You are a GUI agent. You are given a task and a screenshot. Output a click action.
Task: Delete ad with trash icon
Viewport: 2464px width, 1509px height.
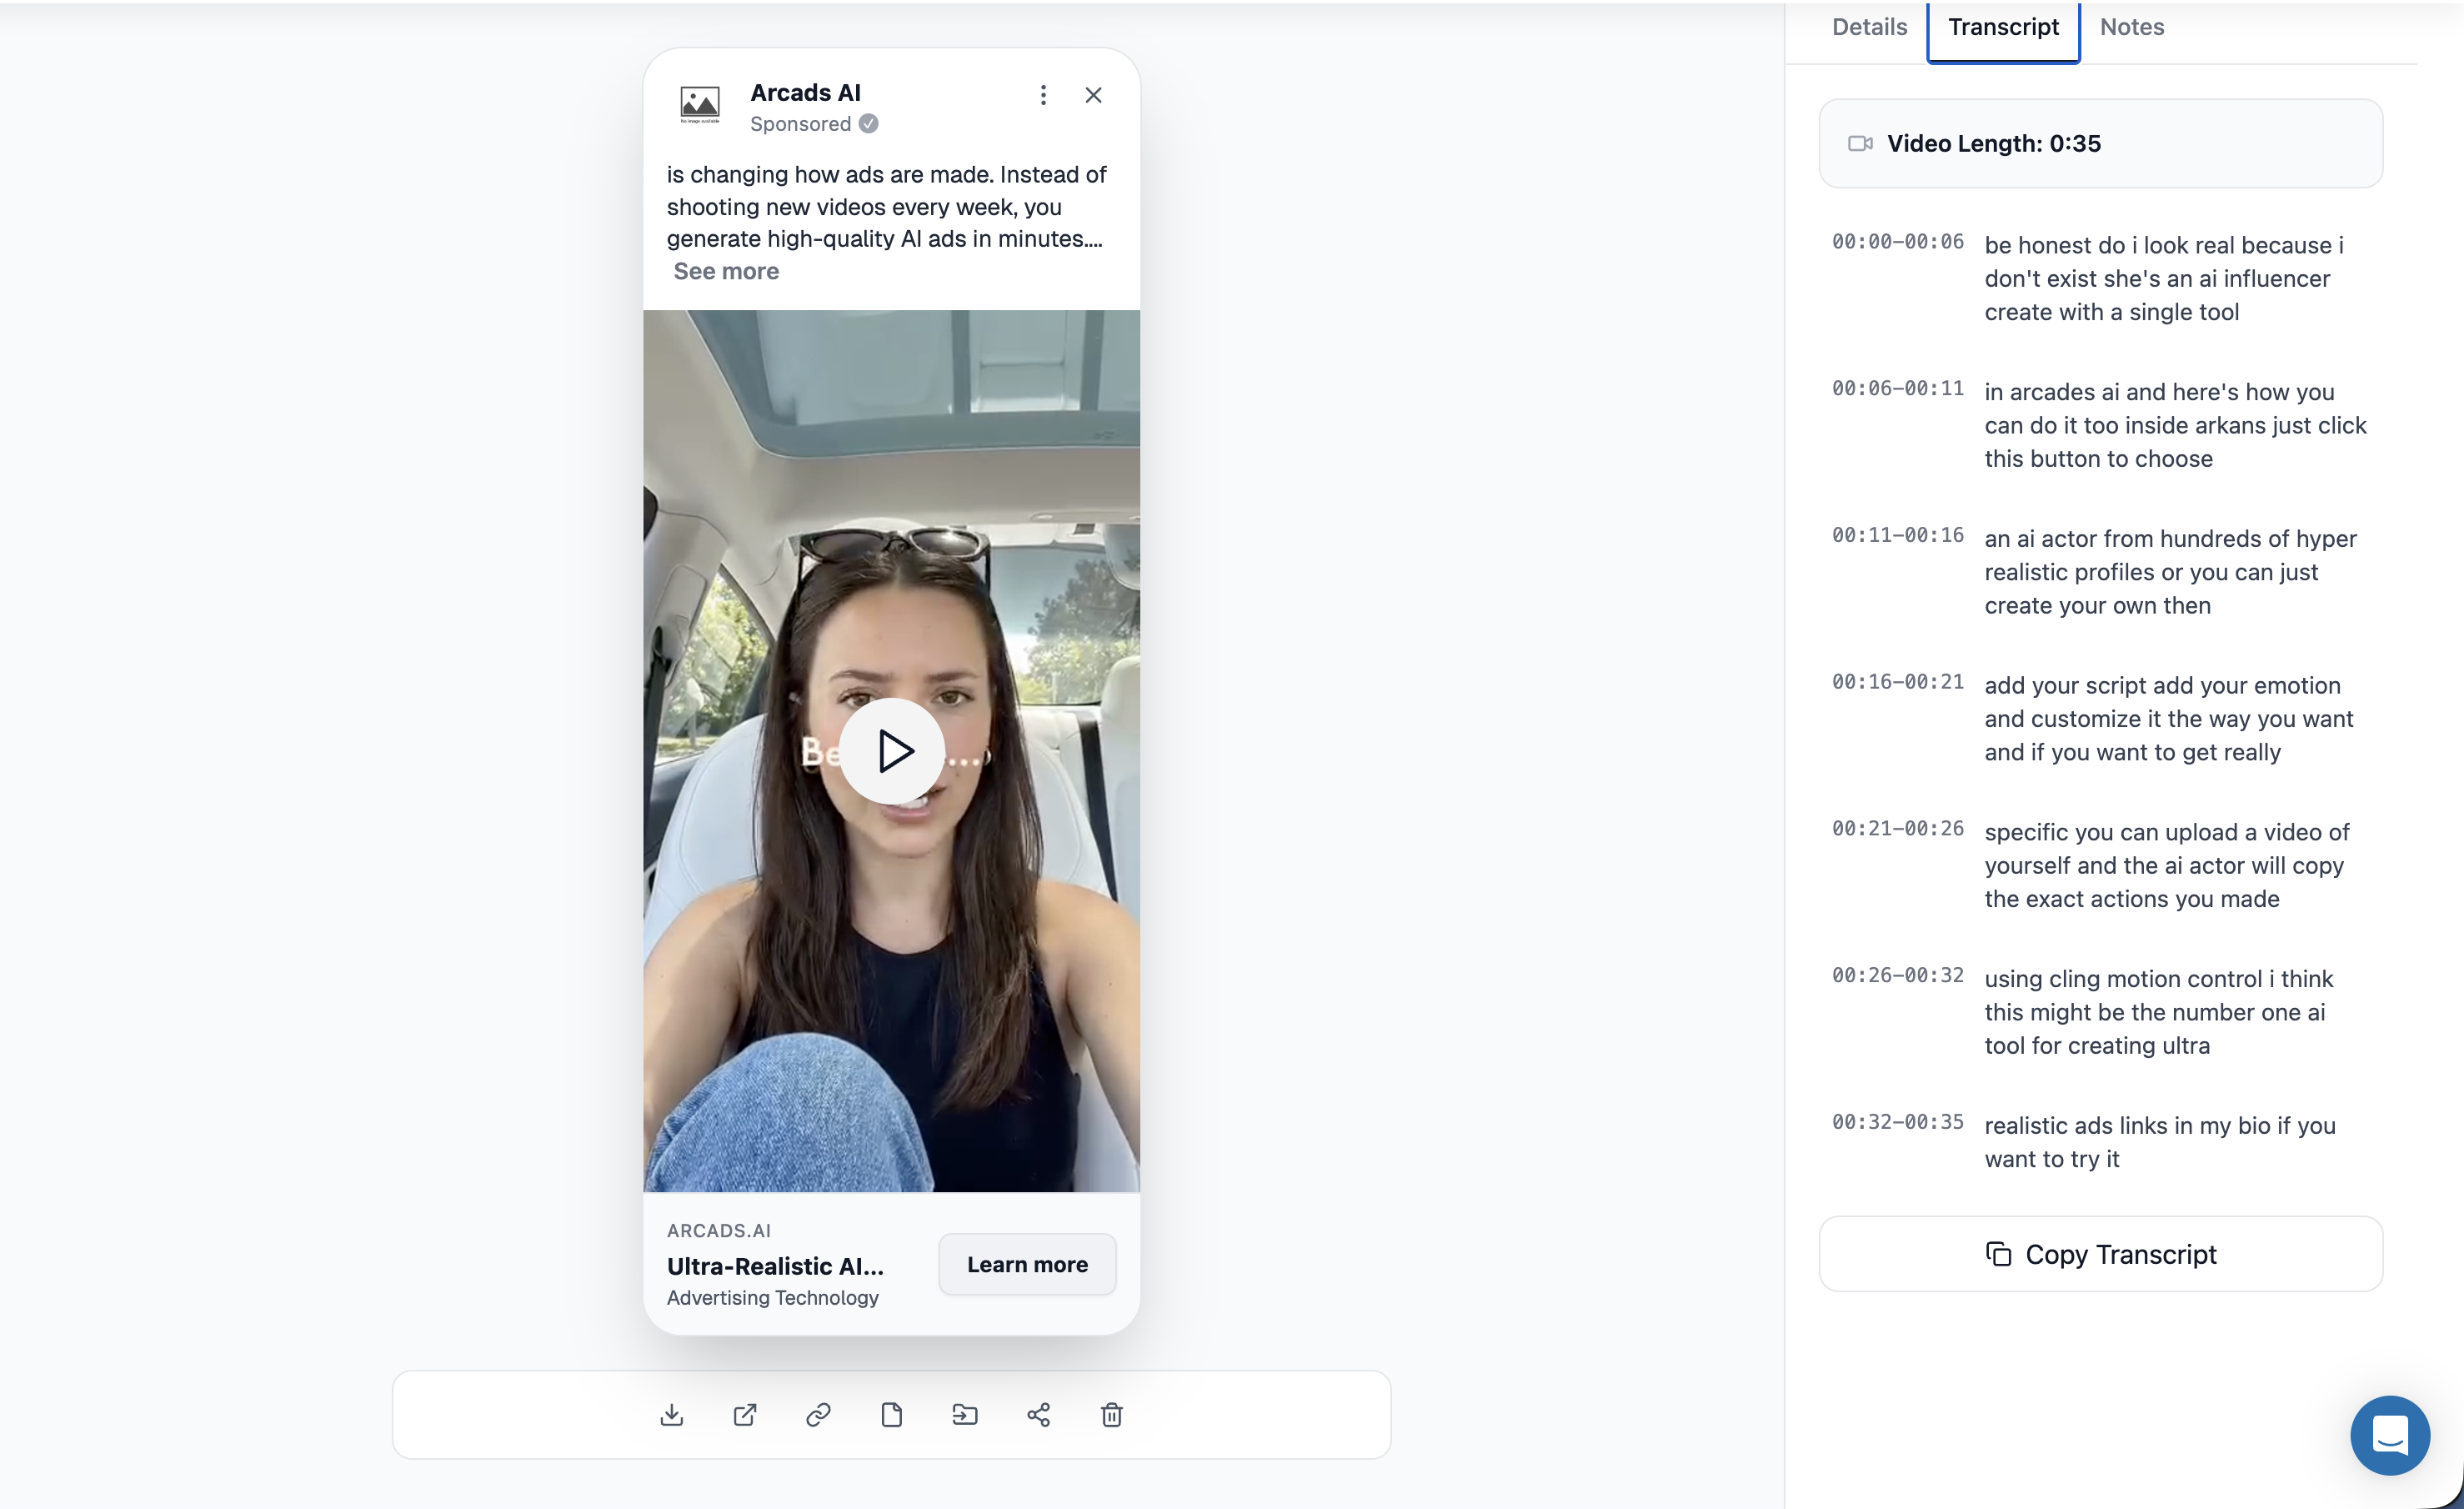1112,1414
